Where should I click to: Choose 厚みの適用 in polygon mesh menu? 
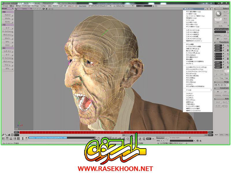point(189,59)
